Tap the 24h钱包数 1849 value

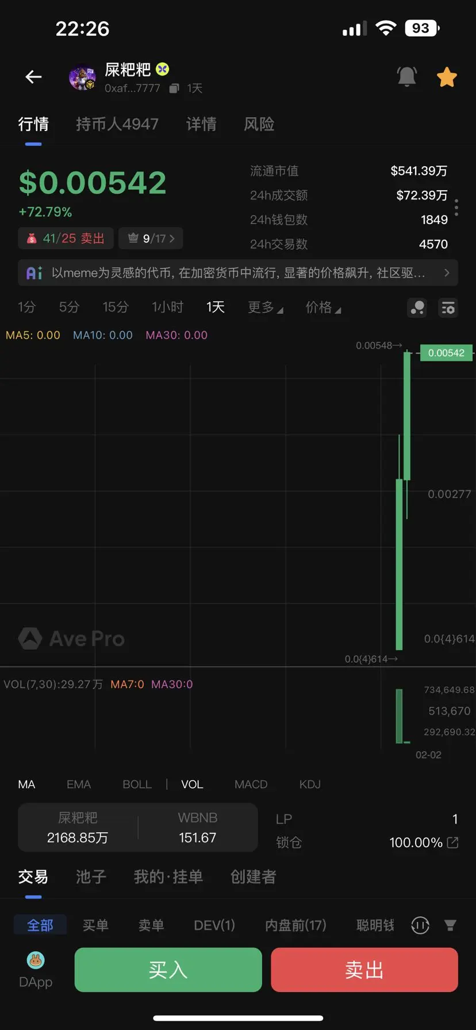[x=434, y=220]
